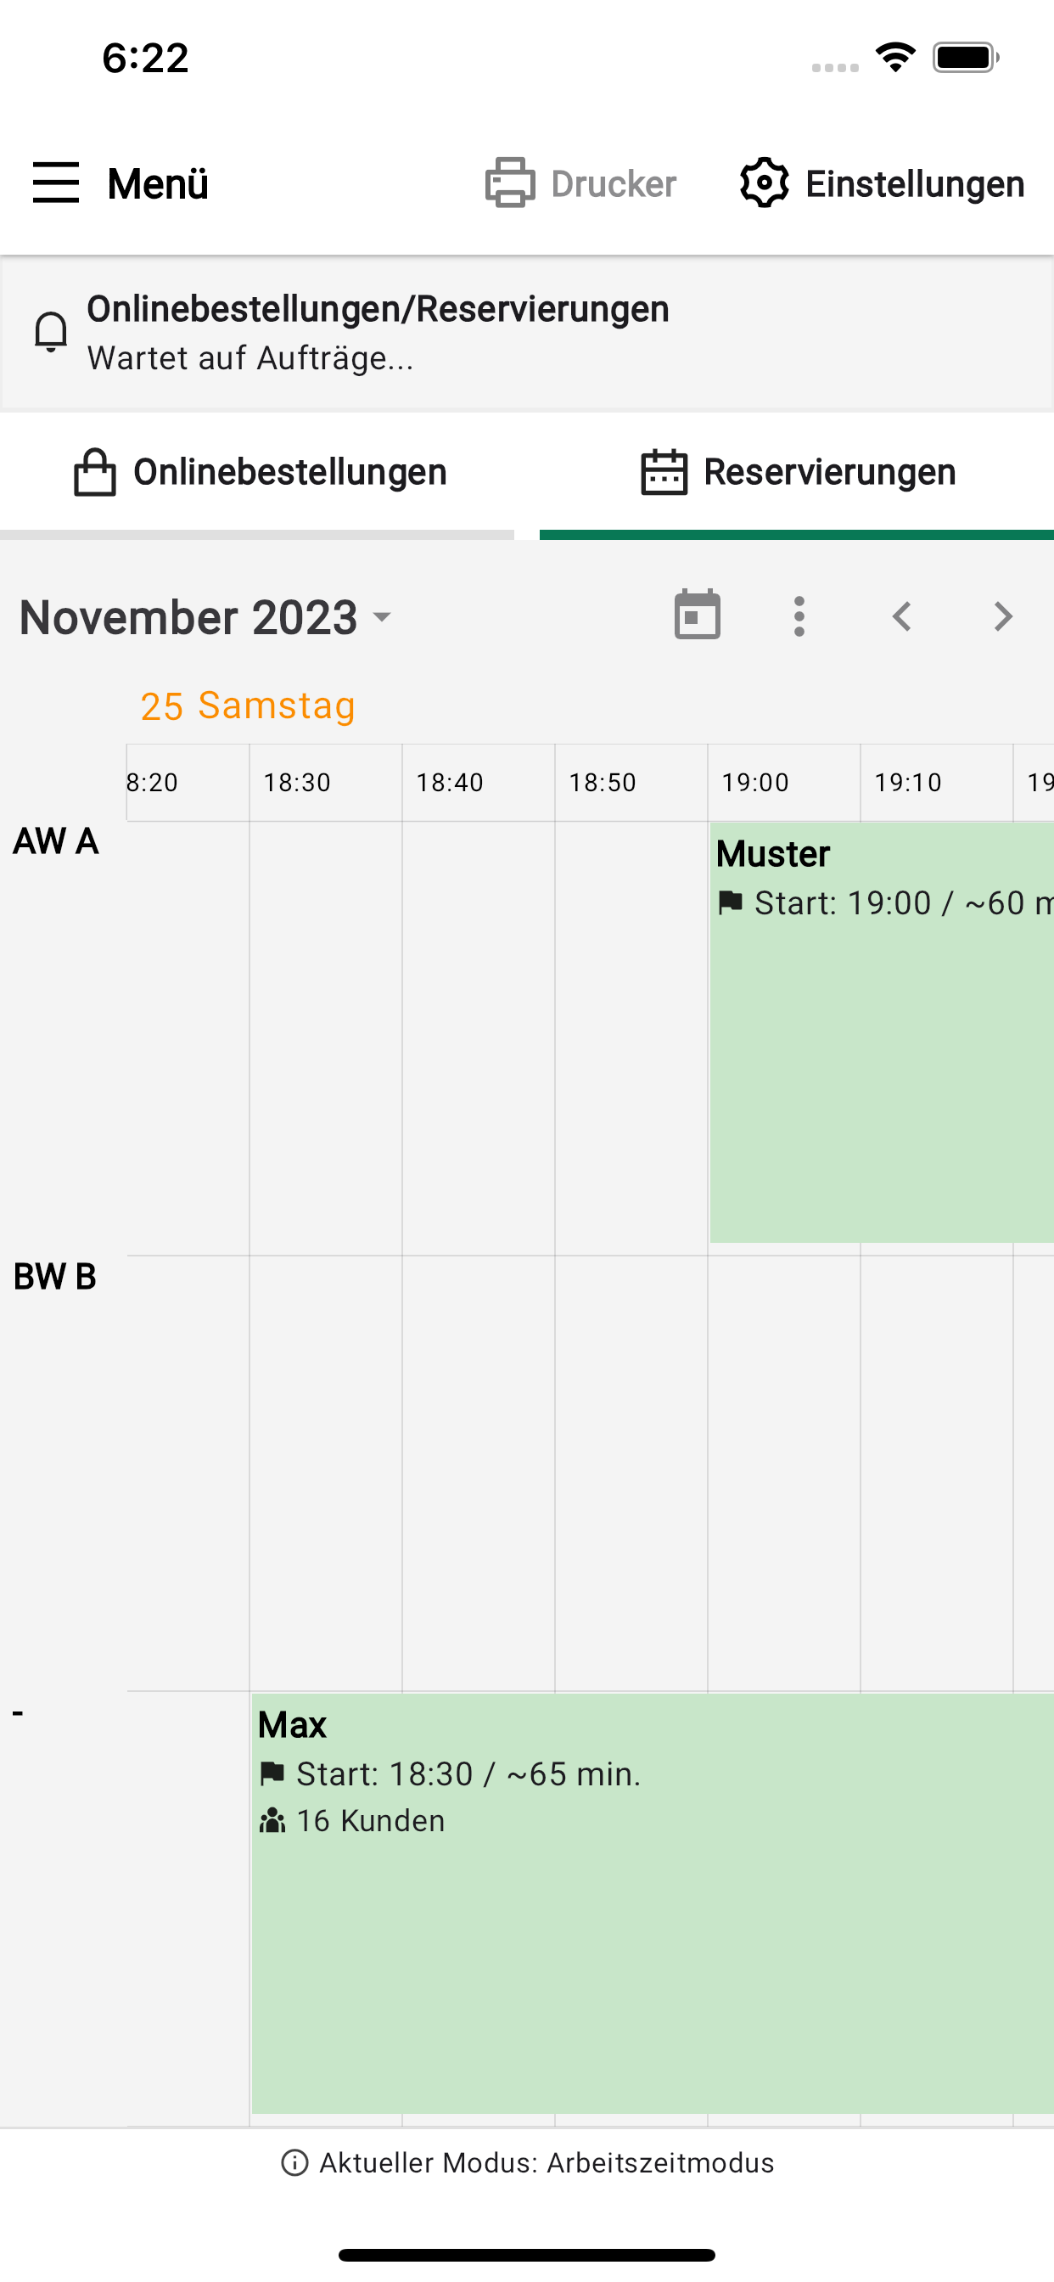The image size is (1054, 2282).
Task: Open the Max reservation block
Action: [x=652, y=1902]
